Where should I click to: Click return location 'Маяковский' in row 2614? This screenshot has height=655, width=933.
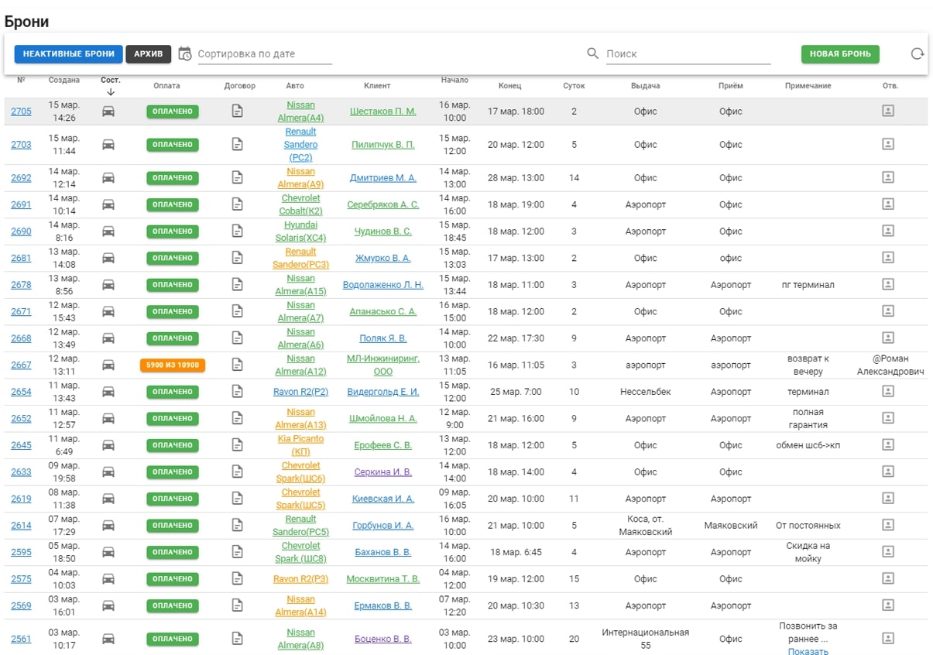tap(730, 525)
